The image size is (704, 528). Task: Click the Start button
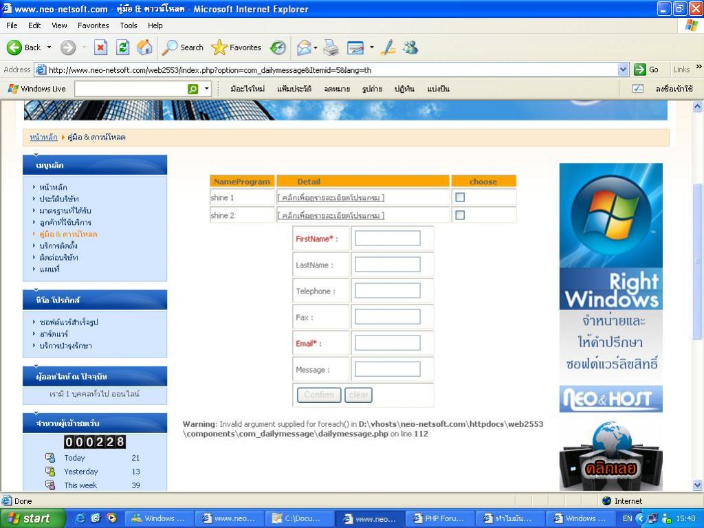tap(32, 518)
